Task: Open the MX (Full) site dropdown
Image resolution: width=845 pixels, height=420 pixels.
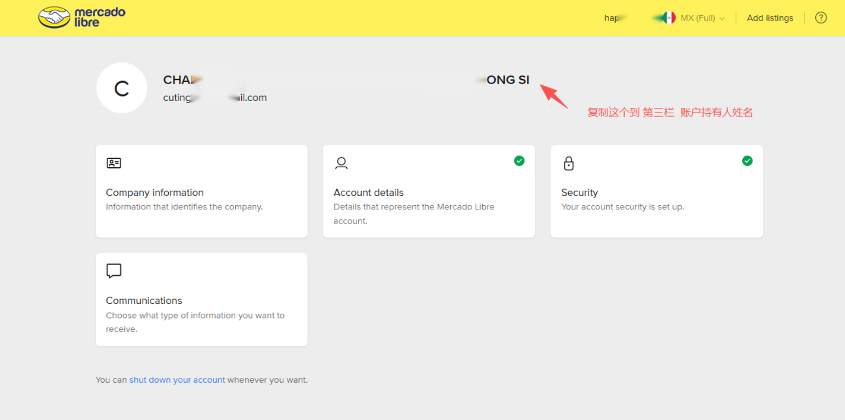Action: pos(697,18)
